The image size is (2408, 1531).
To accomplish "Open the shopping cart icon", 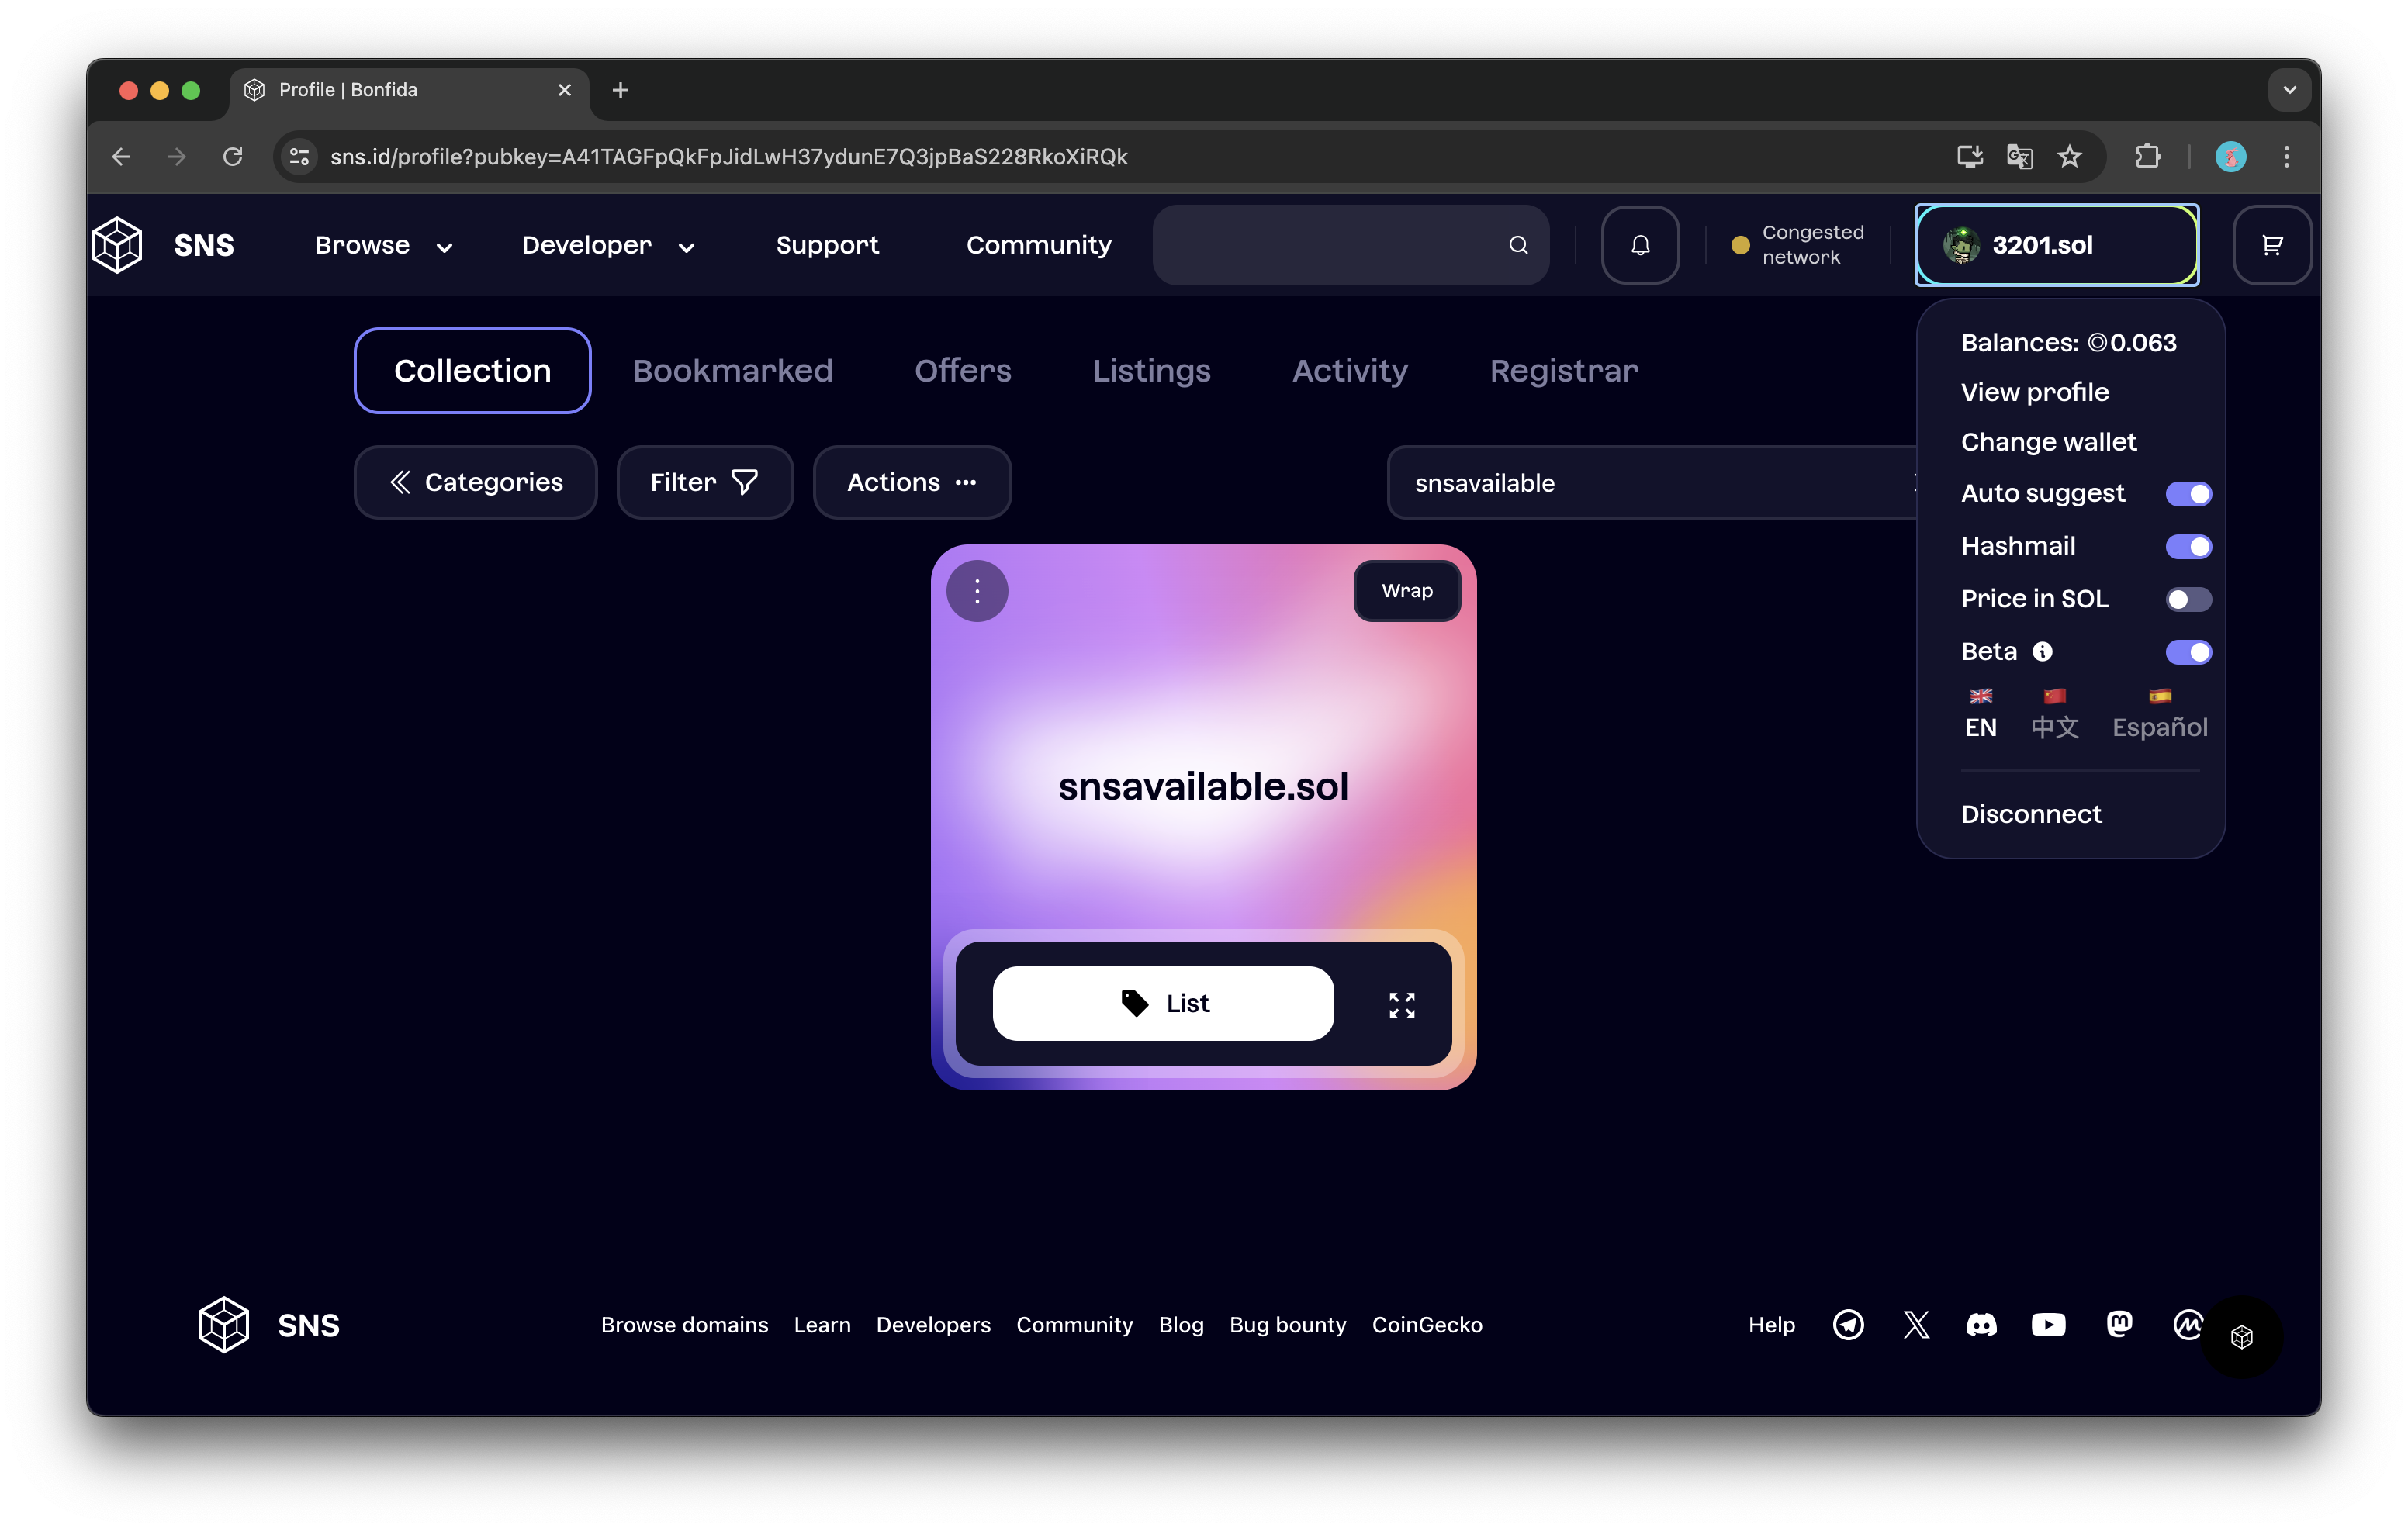I will [2272, 245].
